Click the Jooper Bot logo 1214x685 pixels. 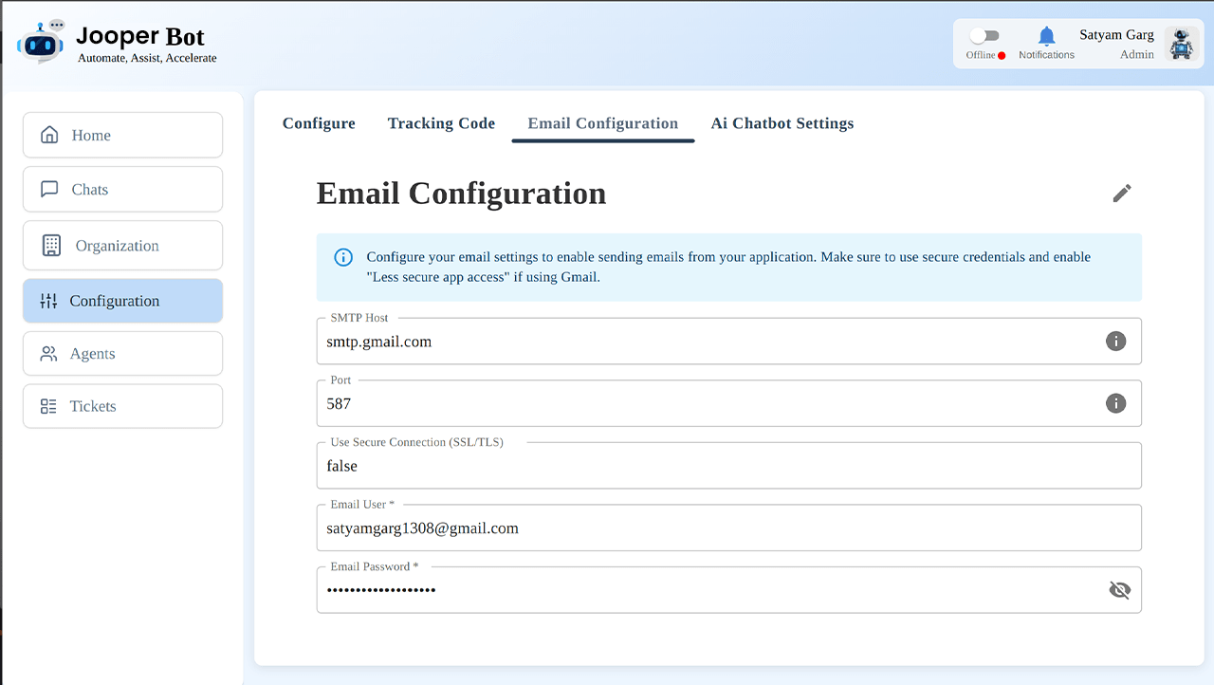(41, 42)
